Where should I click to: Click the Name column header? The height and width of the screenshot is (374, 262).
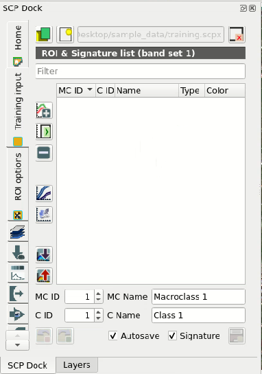147,90
